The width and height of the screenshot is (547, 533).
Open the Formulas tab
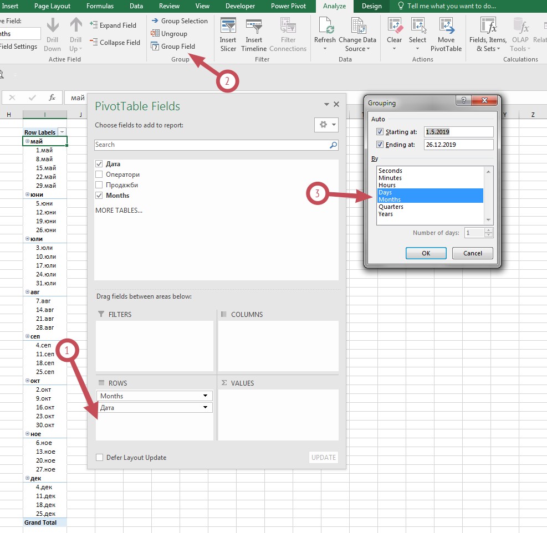click(x=100, y=6)
